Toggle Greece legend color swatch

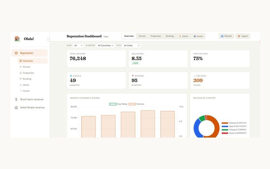(225, 133)
